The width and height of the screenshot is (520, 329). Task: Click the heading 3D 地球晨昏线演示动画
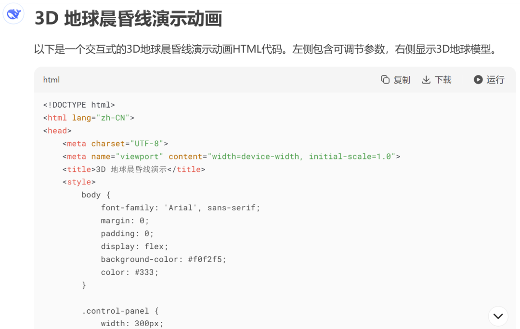pos(128,19)
